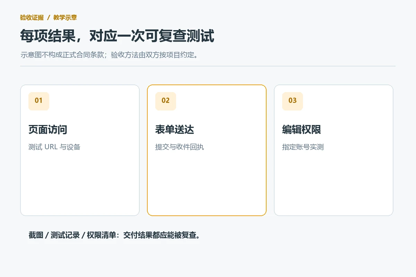Click the 表单送达 card title
416x277 pixels.
pos(175,130)
